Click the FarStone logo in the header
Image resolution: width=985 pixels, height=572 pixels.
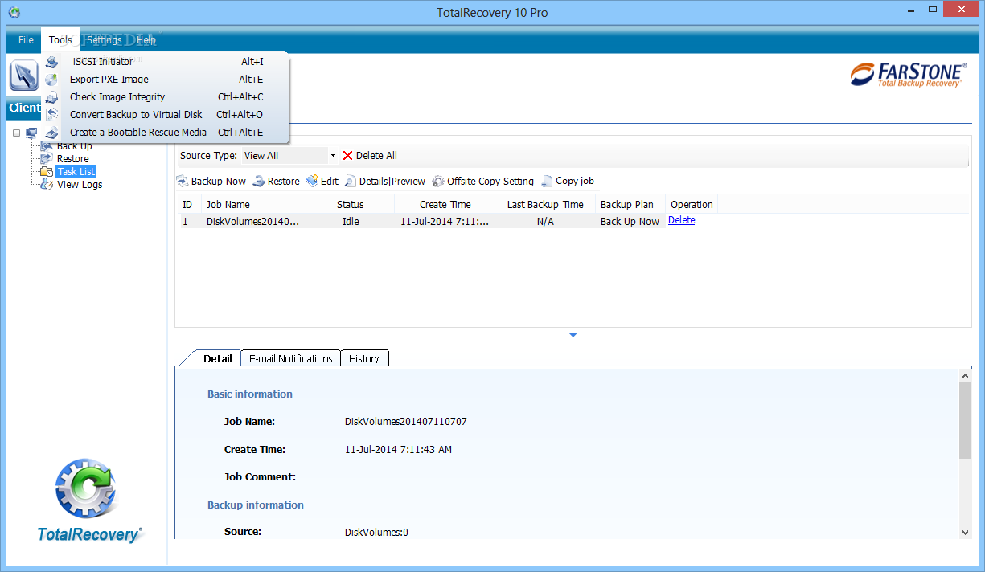click(907, 74)
